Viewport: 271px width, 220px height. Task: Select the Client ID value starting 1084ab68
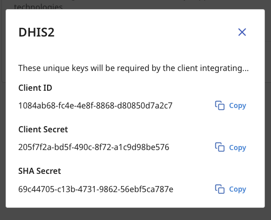(x=95, y=105)
